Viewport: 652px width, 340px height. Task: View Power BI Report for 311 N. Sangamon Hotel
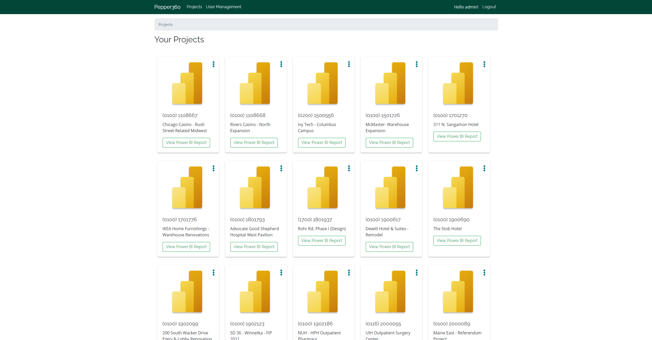(457, 137)
